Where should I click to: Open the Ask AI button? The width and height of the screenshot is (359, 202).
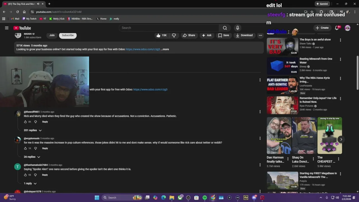207,35
